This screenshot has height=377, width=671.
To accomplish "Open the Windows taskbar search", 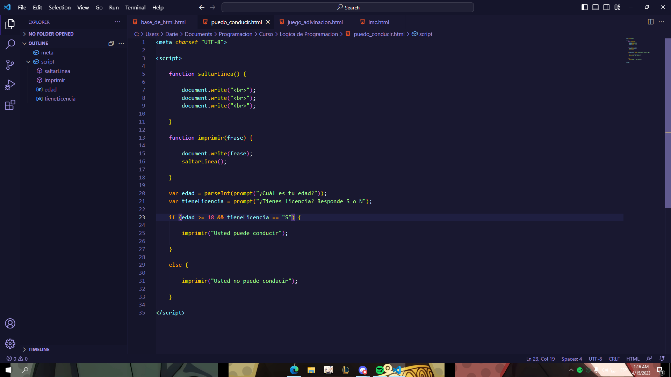I will click(x=25, y=370).
